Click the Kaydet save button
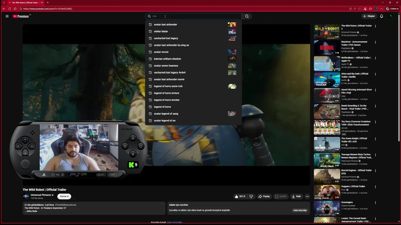Image resolution: width=401 pixels, height=225 pixels. click(x=281, y=196)
